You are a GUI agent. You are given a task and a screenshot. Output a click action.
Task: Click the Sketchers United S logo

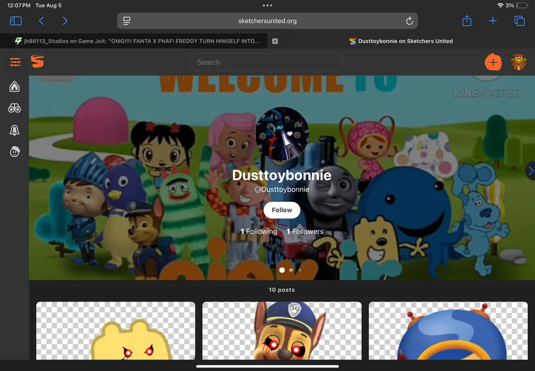(x=37, y=62)
